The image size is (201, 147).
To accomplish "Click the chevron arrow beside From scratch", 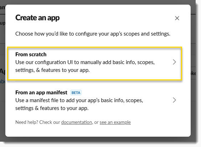I will tap(174, 62).
